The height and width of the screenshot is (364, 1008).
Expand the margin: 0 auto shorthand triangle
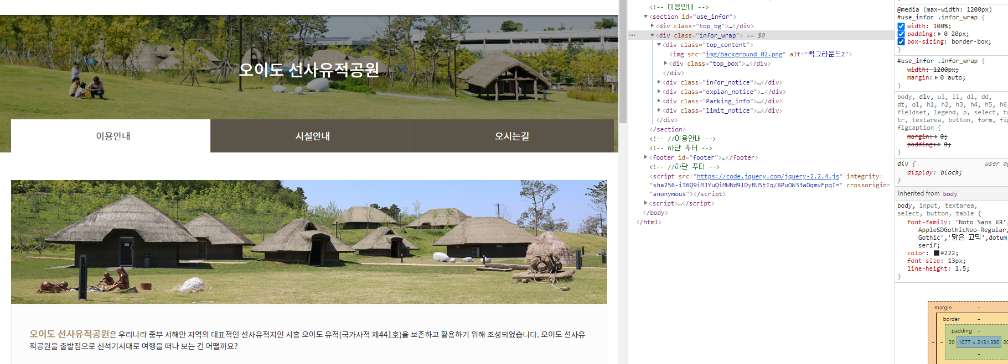click(x=935, y=77)
